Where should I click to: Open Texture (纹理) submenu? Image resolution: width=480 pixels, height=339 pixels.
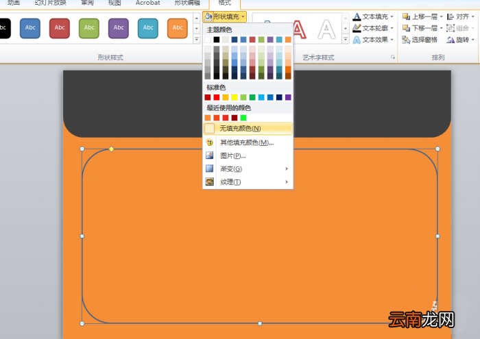point(248,182)
